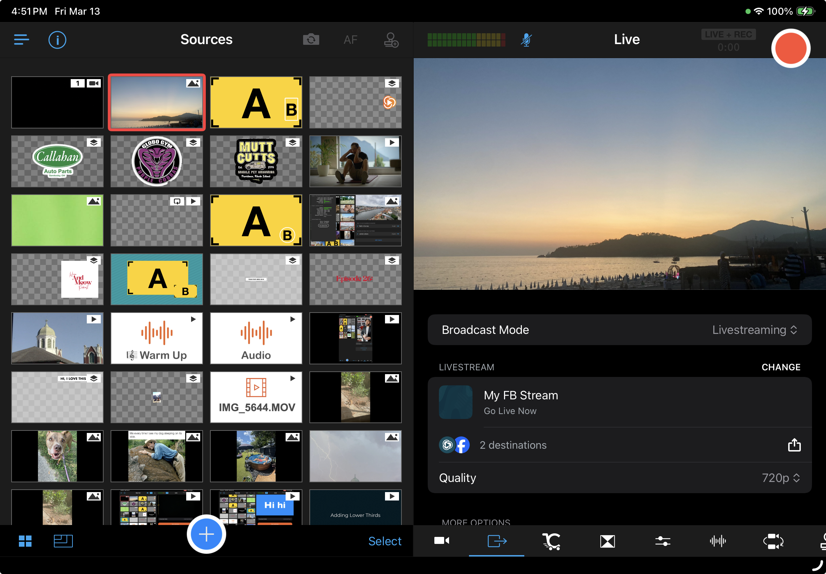
Task: Open the shopping cart graphics tab icon
Action: click(551, 541)
